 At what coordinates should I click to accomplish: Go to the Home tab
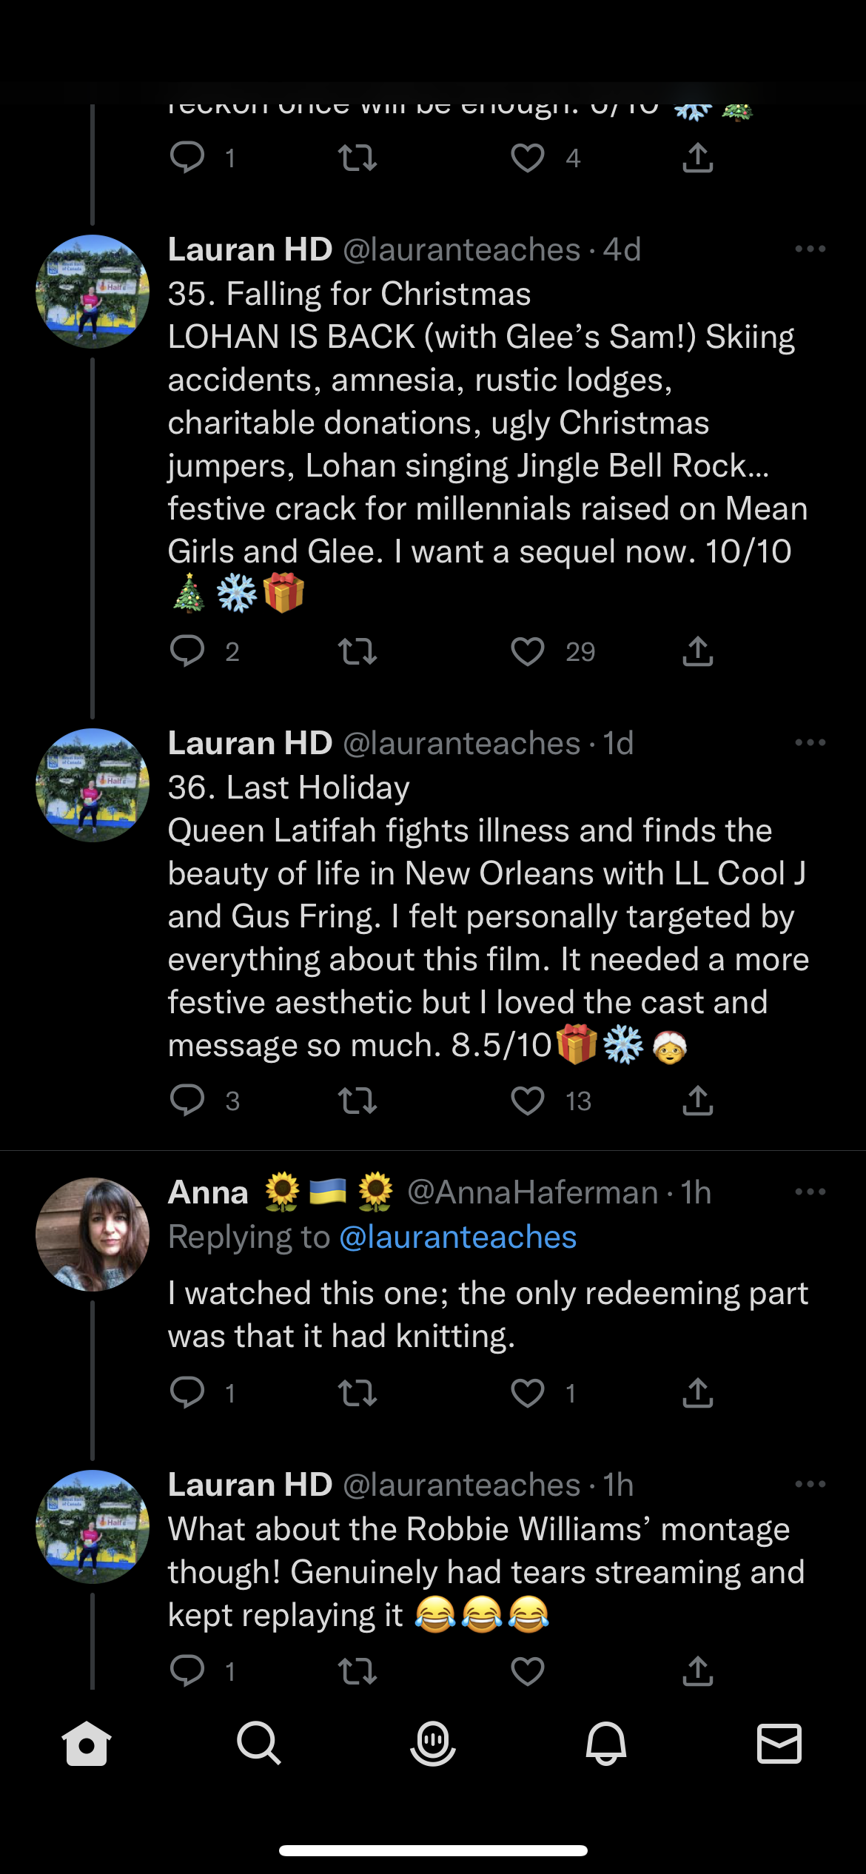pyautogui.click(x=87, y=1744)
